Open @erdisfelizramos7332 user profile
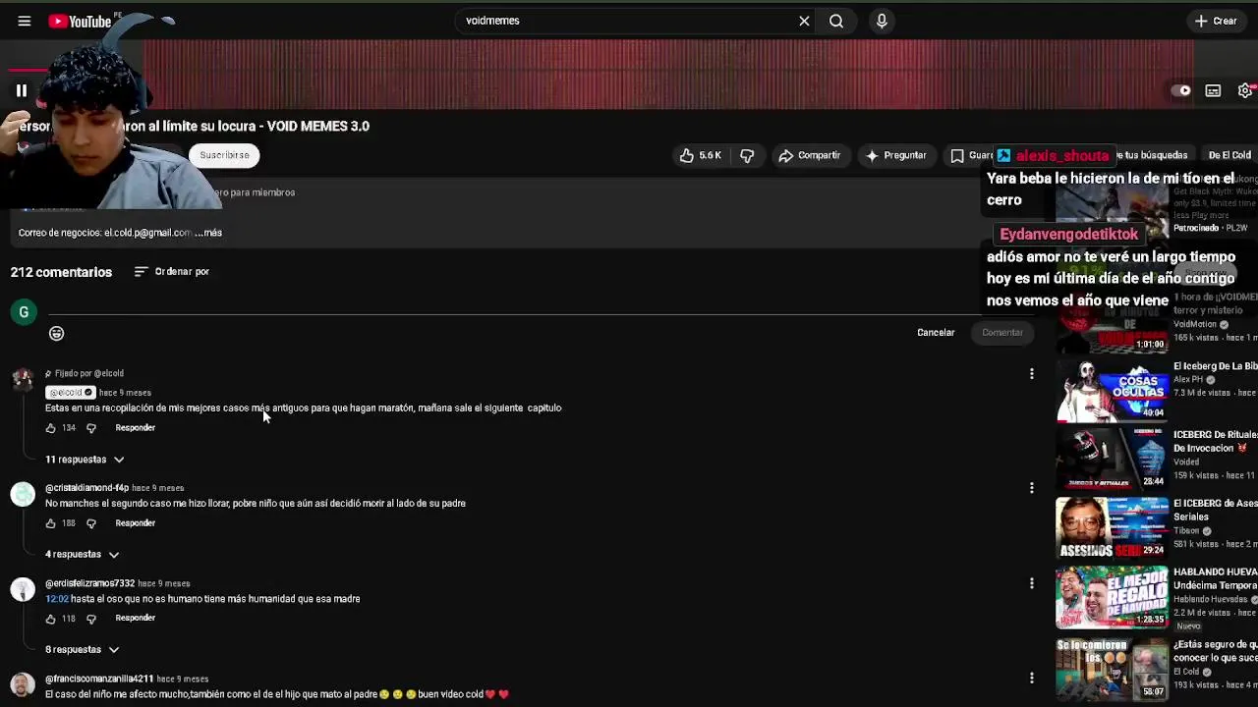 coord(89,584)
